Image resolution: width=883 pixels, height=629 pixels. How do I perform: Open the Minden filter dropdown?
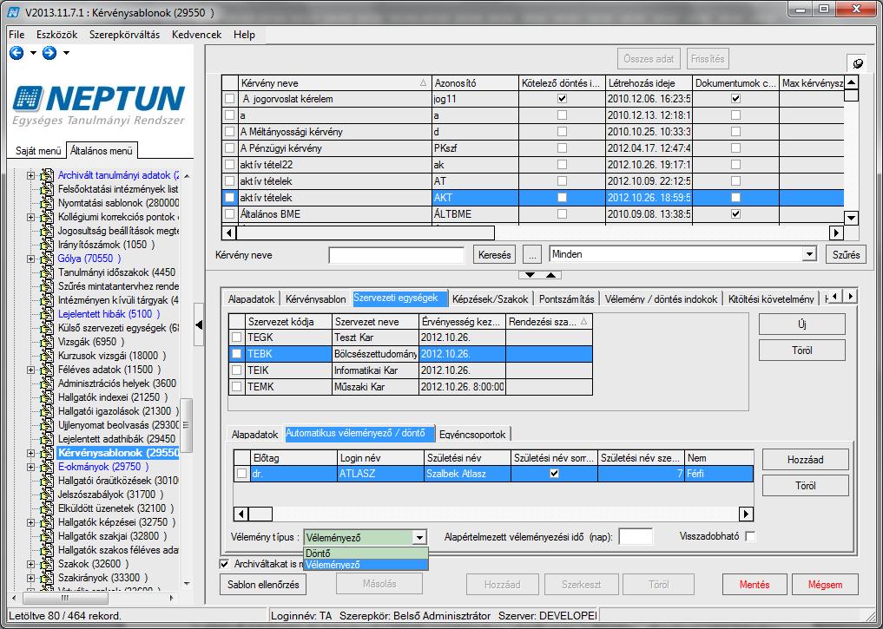[809, 254]
